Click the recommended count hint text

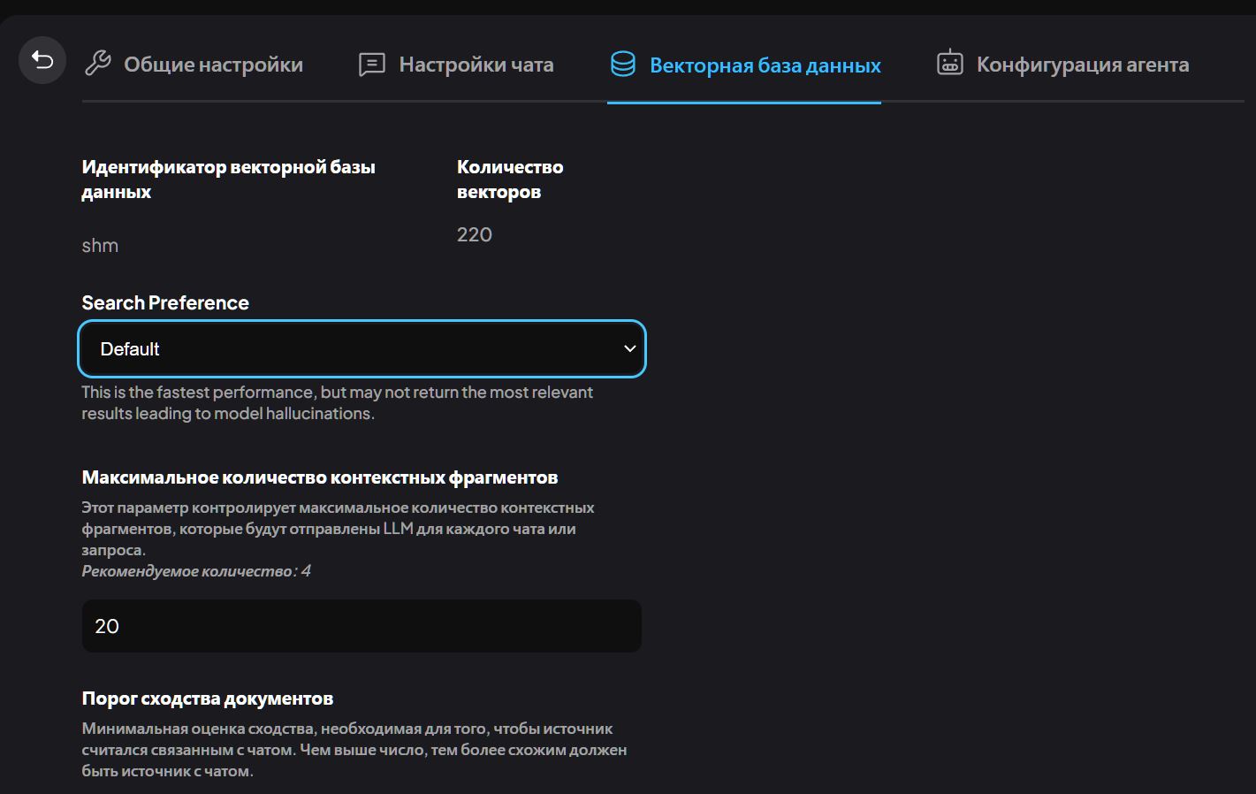click(196, 571)
